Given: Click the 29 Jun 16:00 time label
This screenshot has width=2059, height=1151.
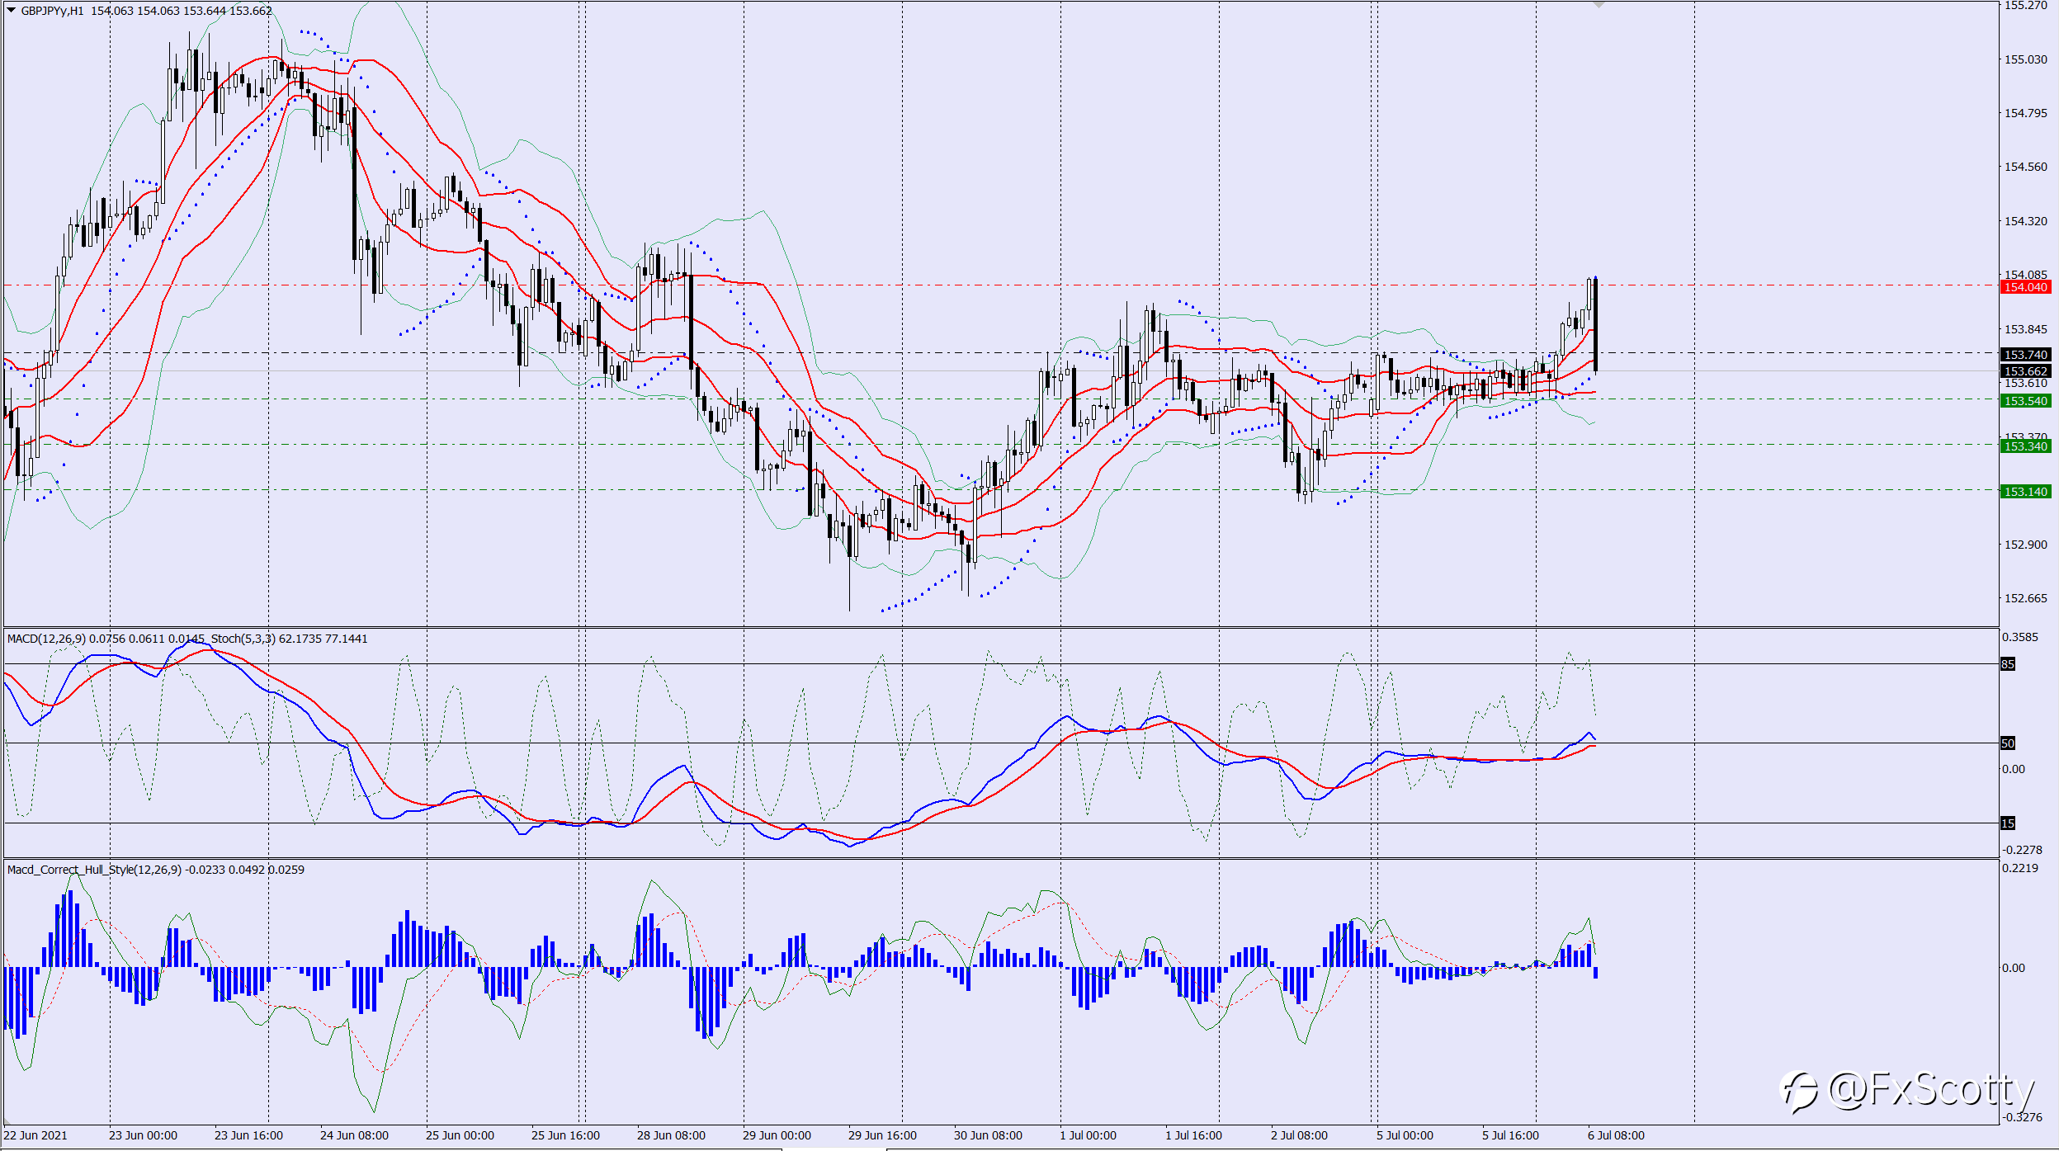Looking at the screenshot, I should (882, 1135).
